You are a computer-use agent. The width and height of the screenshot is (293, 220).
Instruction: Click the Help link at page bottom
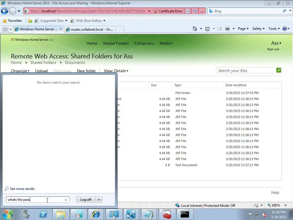coord(275,193)
